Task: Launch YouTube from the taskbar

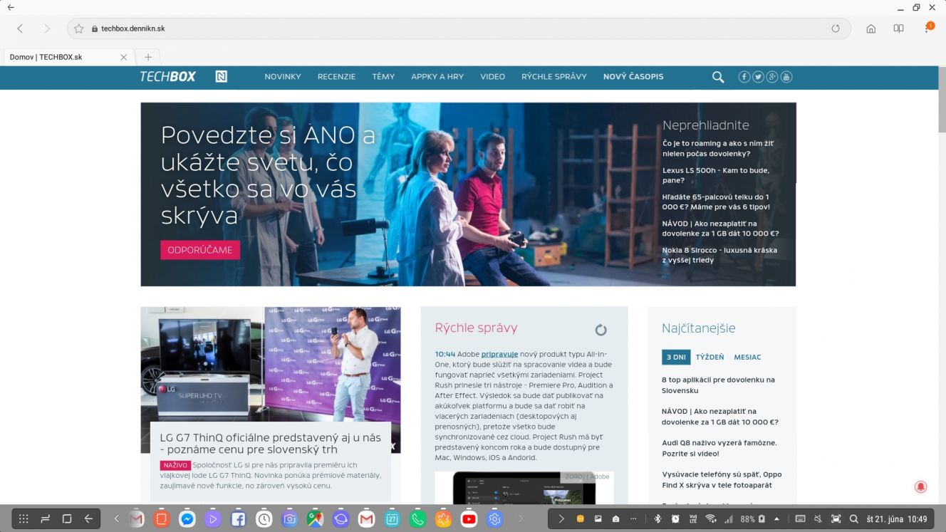Action: 469,519
